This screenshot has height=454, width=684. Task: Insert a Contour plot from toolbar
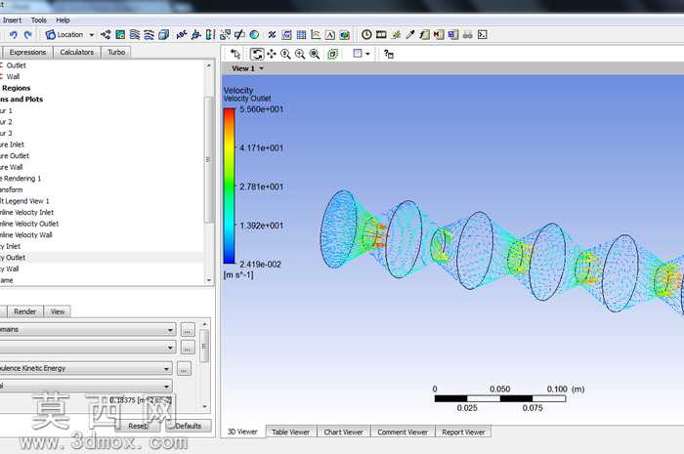(x=120, y=34)
